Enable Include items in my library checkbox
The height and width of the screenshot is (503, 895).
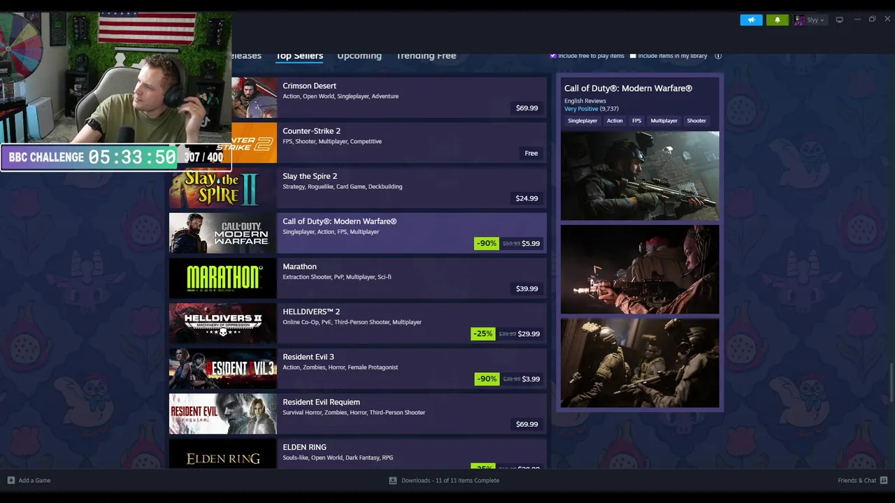(x=633, y=56)
